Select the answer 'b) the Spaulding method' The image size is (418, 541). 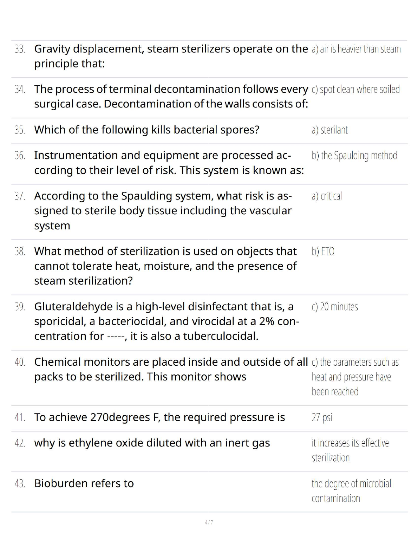354,155
